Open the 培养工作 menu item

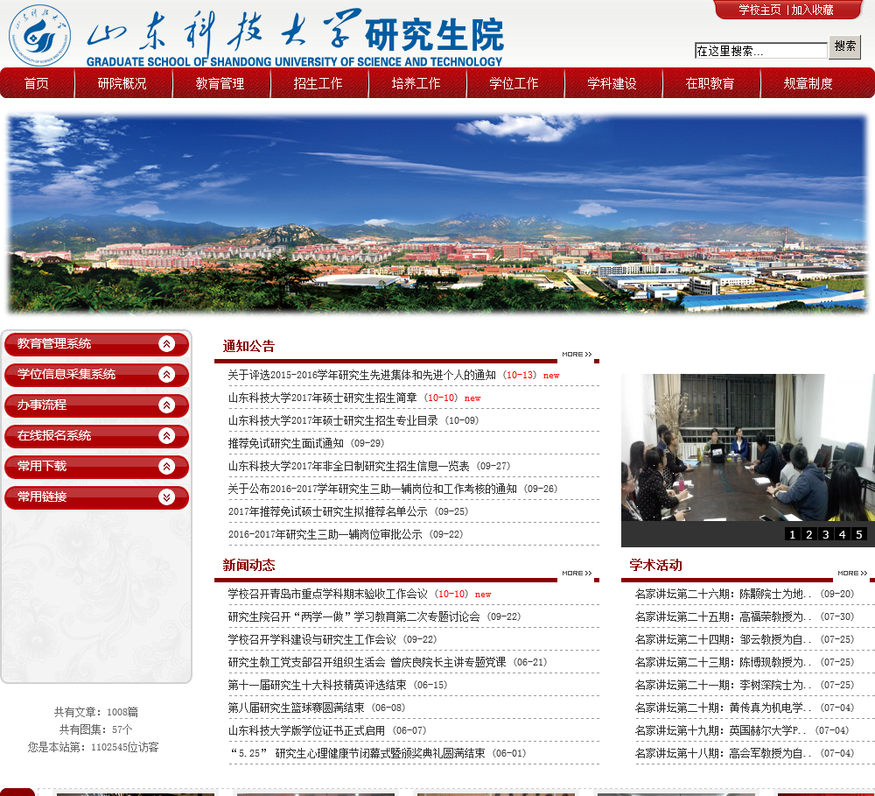point(416,83)
